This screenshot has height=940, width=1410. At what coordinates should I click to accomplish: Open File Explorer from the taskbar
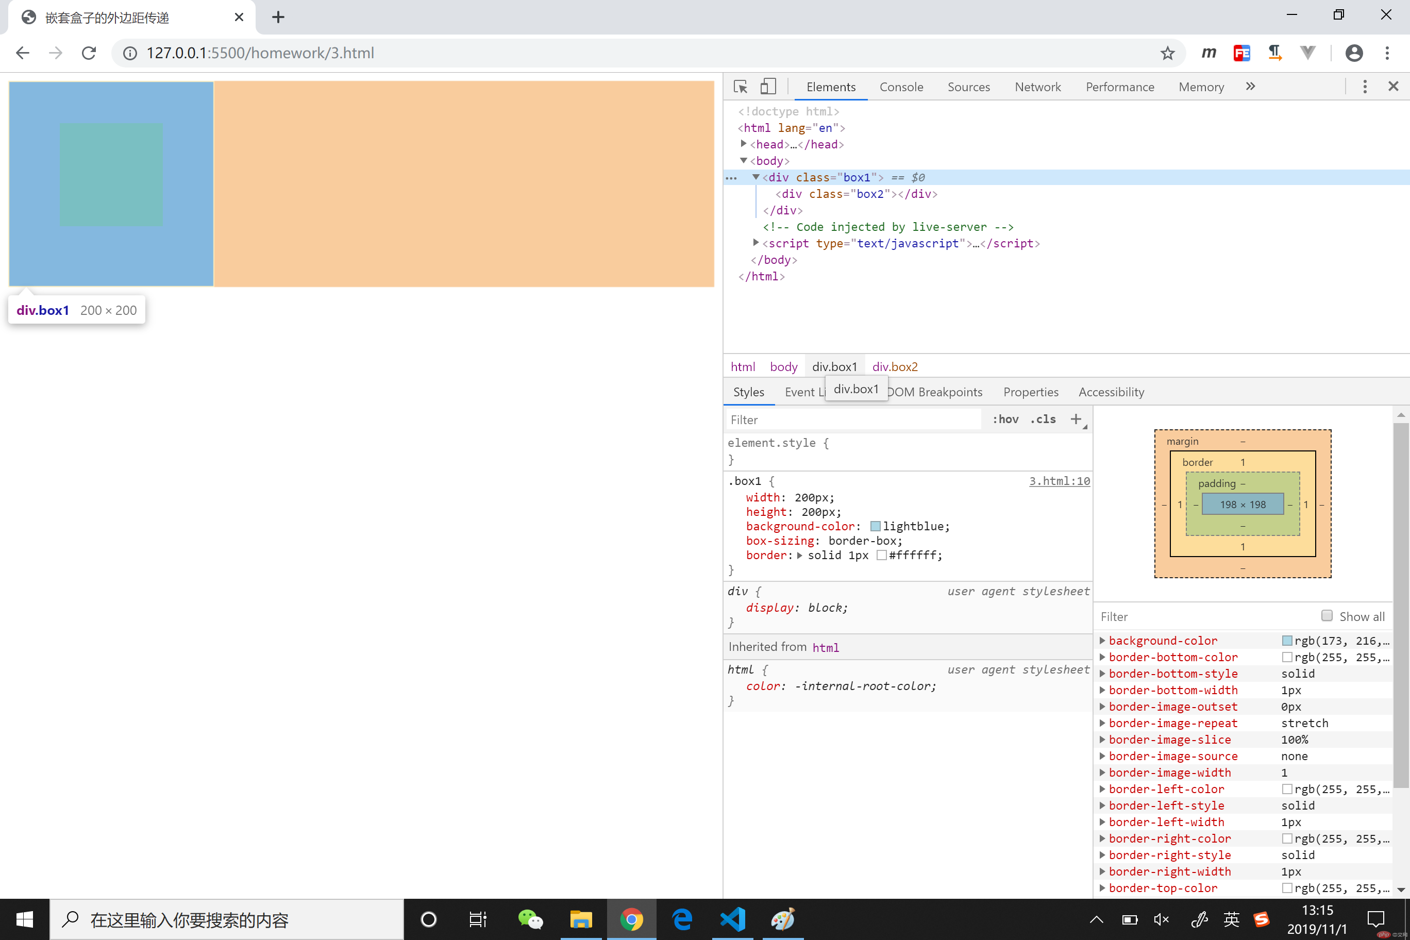[x=581, y=919]
